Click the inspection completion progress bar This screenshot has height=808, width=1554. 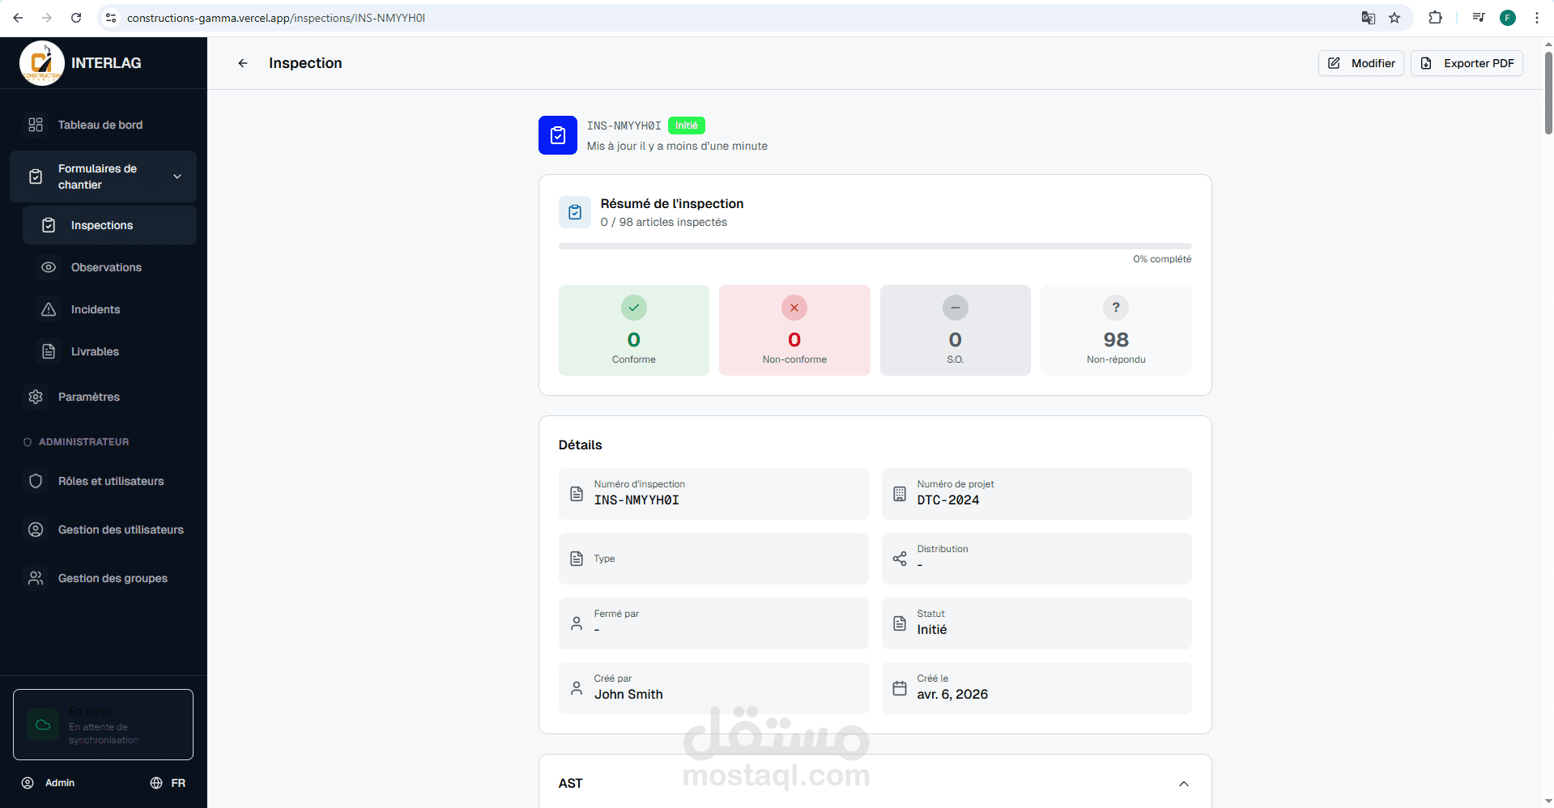pos(875,246)
